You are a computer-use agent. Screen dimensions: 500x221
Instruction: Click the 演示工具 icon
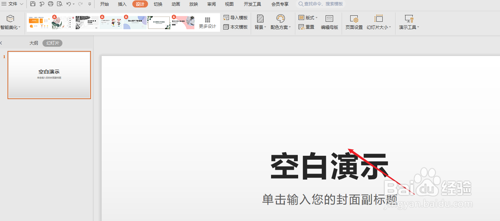(x=409, y=19)
